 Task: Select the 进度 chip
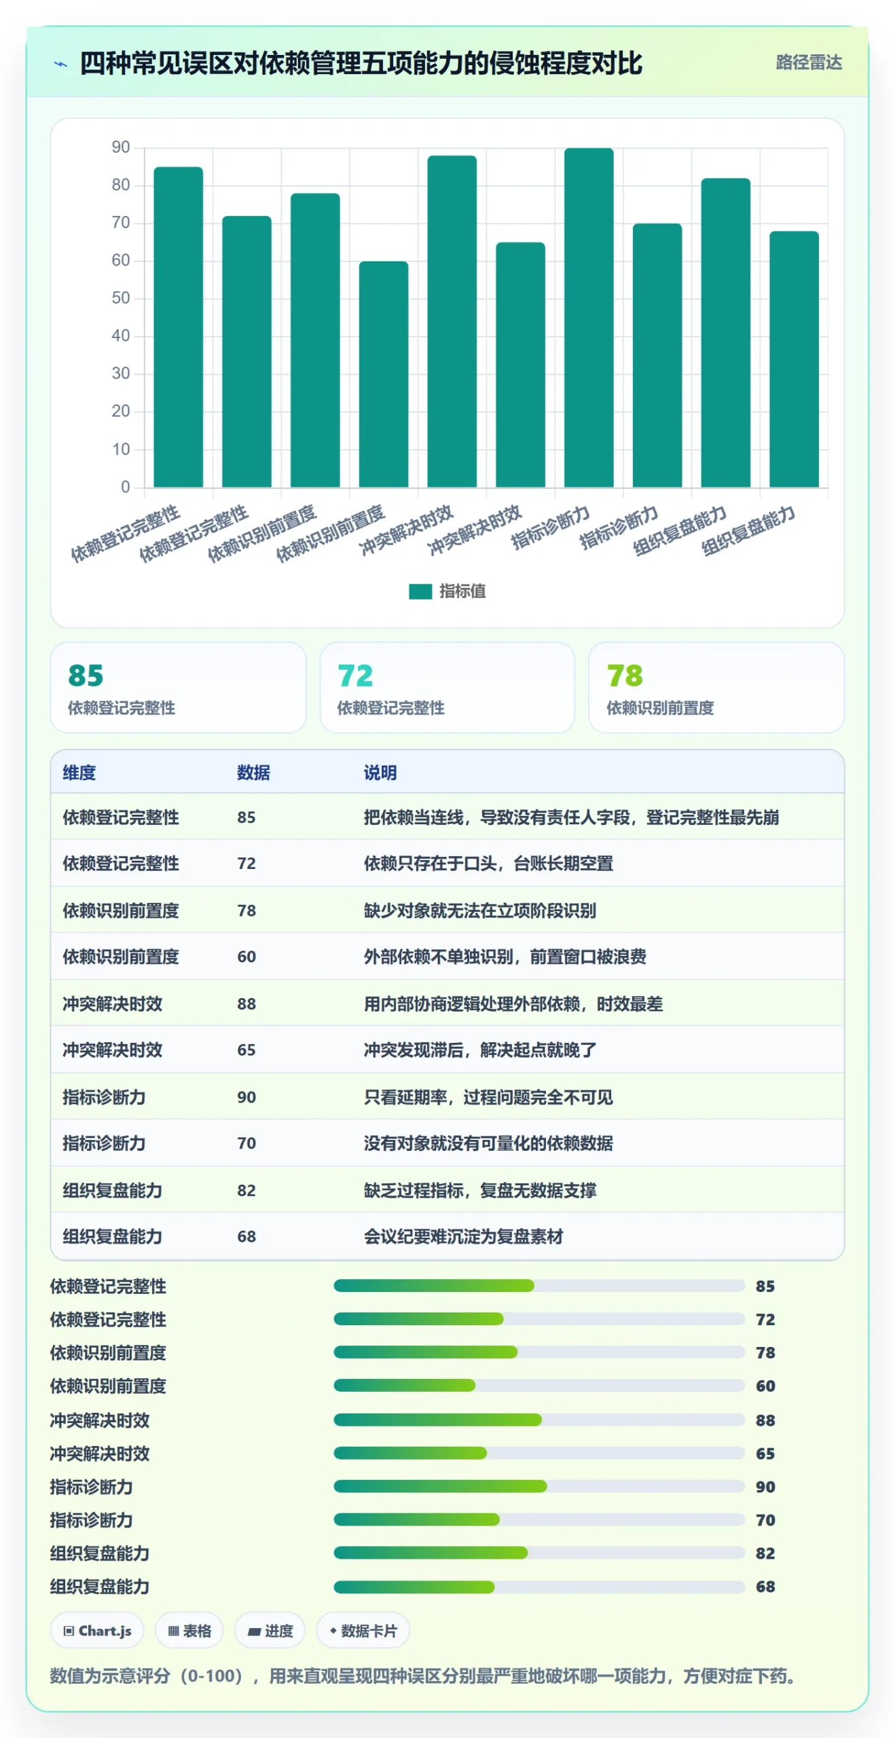[270, 1630]
